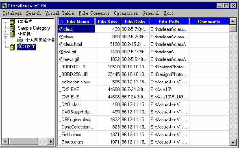Sort by File Size column header

[108, 22]
